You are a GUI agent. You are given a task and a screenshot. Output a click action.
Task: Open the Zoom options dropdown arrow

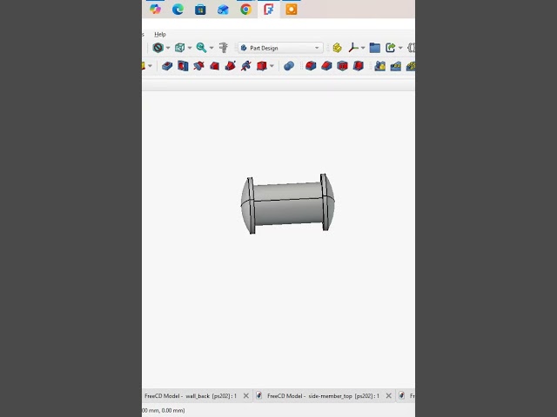tap(211, 48)
